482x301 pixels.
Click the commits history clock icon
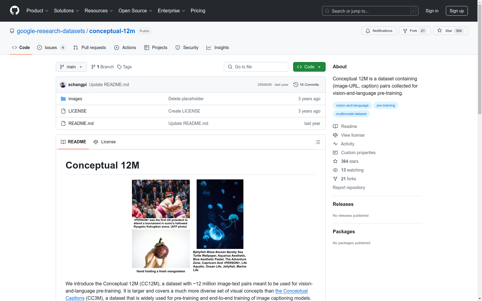click(x=296, y=85)
